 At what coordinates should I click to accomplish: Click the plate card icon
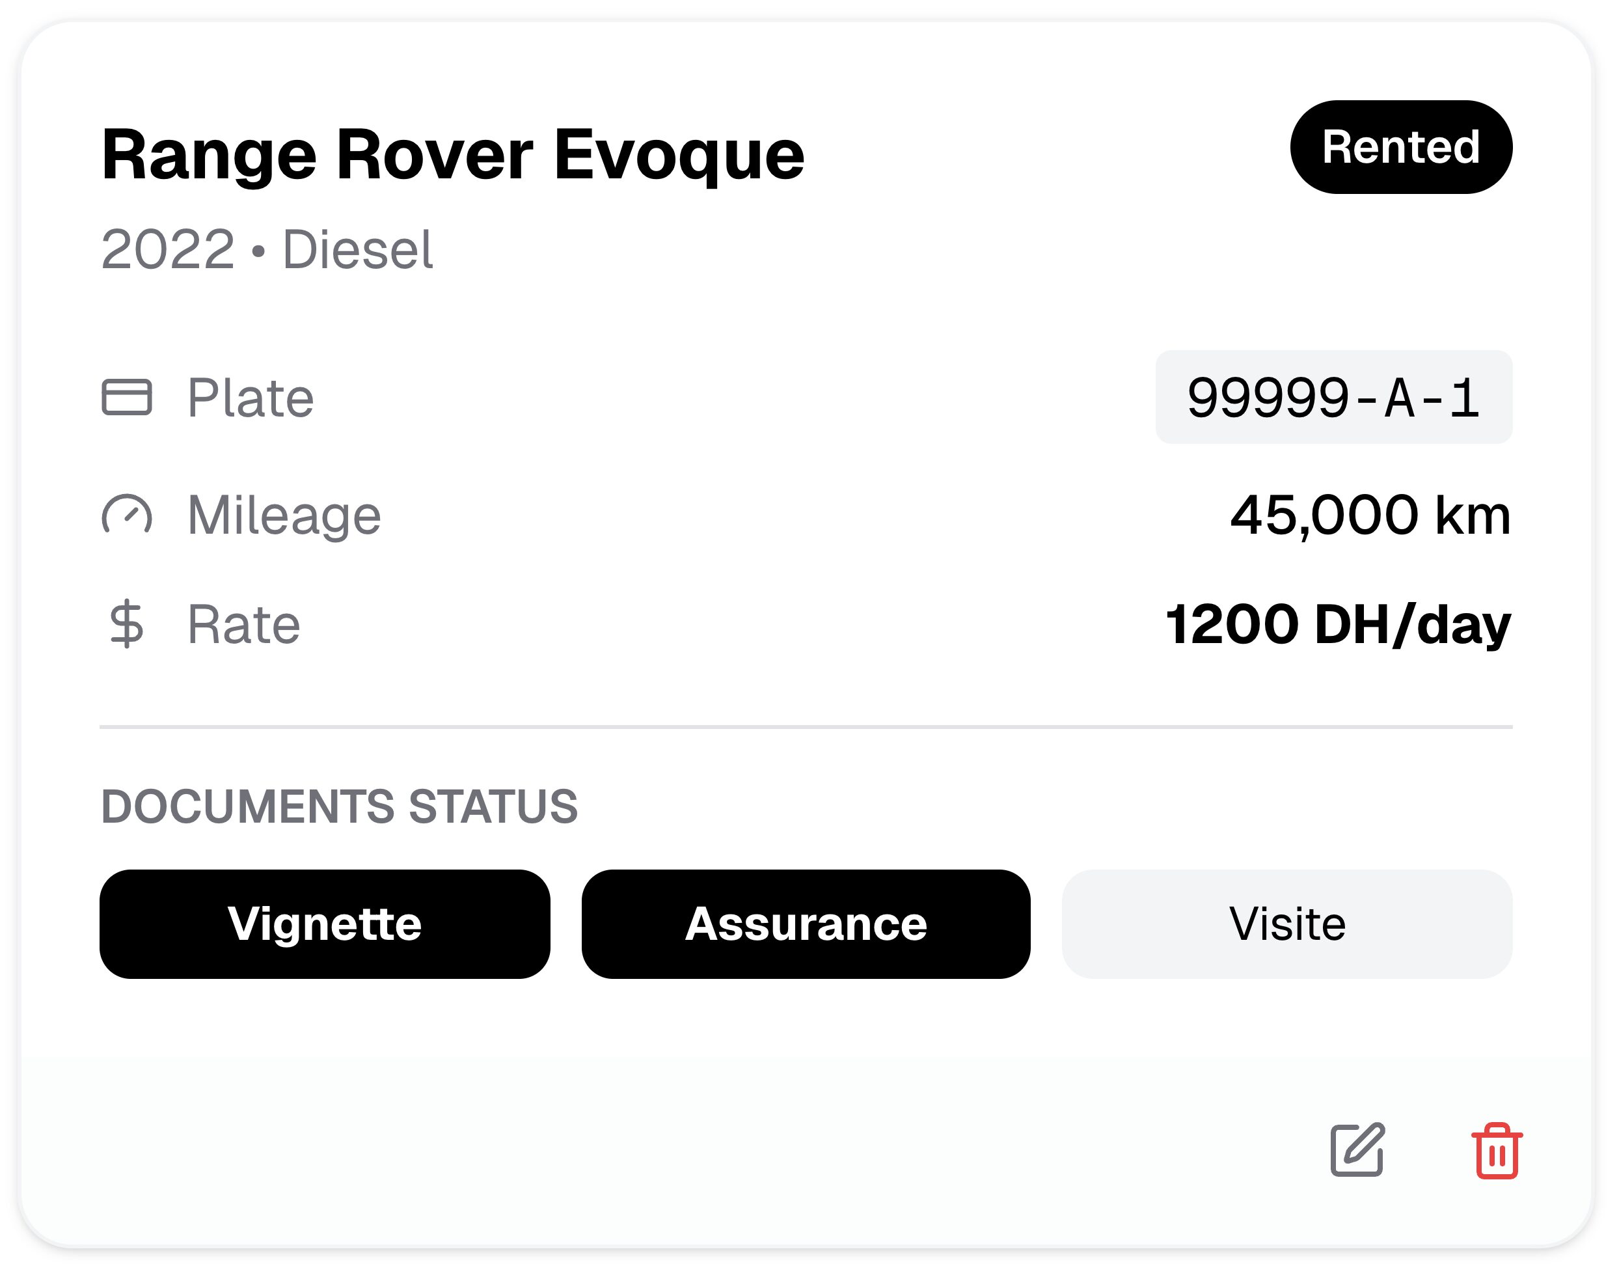pyautogui.click(x=126, y=397)
